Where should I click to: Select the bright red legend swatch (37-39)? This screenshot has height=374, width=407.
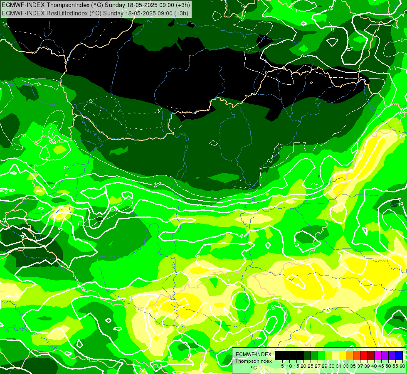pyautogui.click(x=364, y=355)
